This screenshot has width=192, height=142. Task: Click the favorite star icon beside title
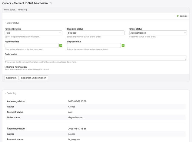click(x=51, y=3)
